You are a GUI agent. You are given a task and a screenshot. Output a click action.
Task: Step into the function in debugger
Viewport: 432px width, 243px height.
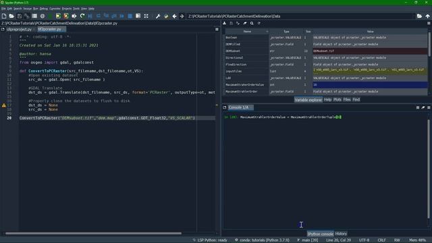[106, 16]
